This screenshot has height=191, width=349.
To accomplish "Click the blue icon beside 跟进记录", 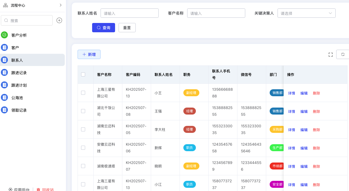I will tap(4, 72).
